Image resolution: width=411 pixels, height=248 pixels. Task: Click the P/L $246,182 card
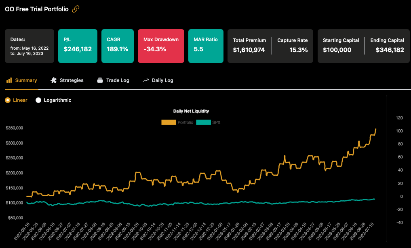[78, 46]
